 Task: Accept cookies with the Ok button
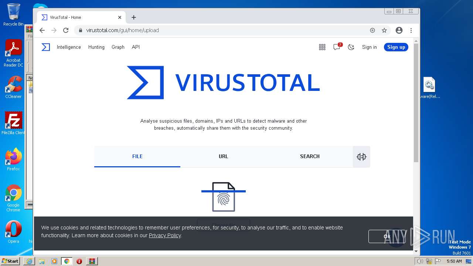coord(387,236)
